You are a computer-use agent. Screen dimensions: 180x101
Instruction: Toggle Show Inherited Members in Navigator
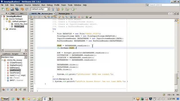coord(4,89)
